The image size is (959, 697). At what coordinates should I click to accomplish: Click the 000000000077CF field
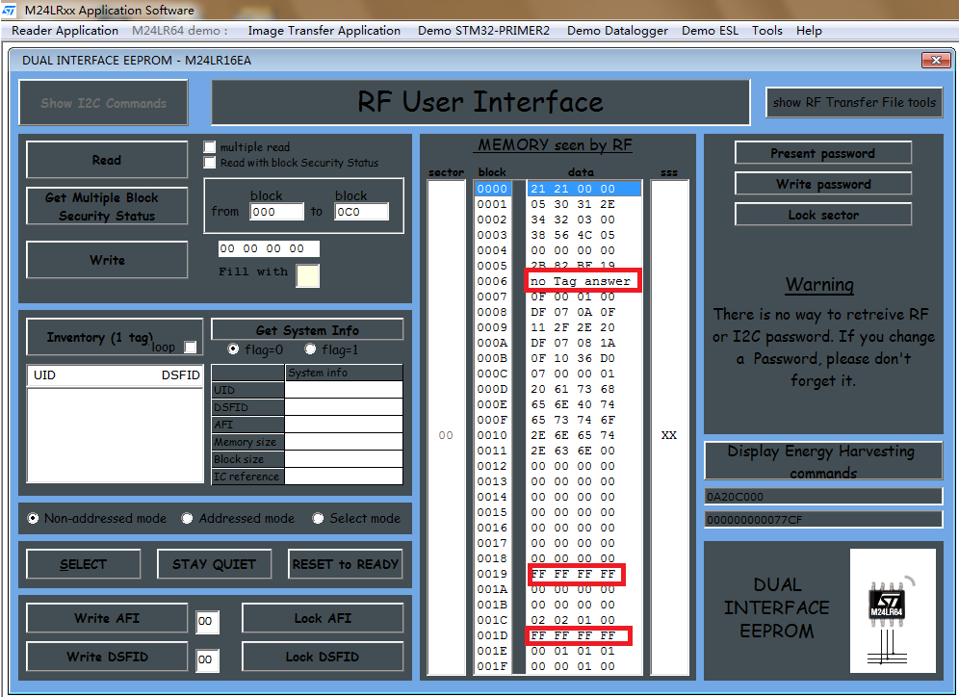pyautogui.click(x=823, y=520)
